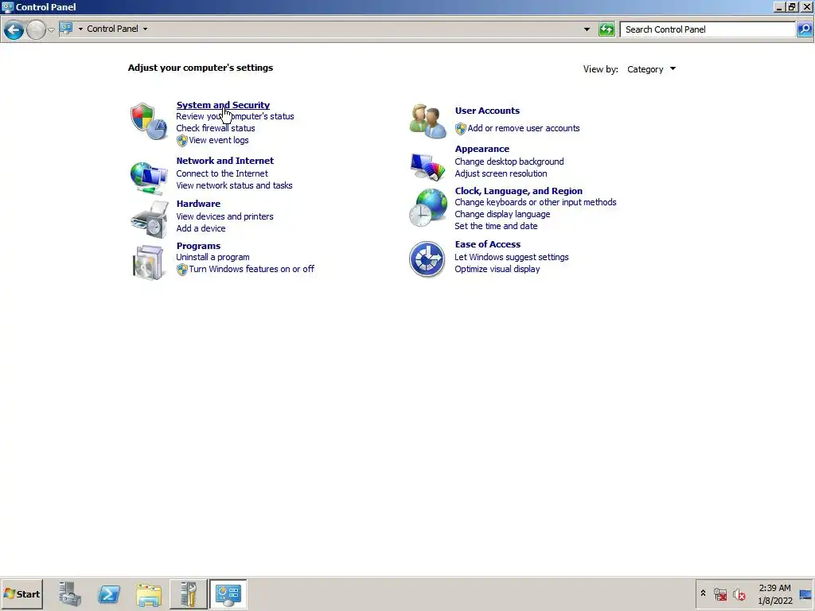Click Optimize visual display
This screenshot has width=815, height=611.
pyautogui.click(x=497, y=269)
